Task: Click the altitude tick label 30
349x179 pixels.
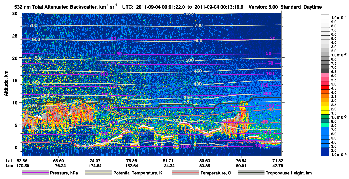Action: [x=16, y=13]
